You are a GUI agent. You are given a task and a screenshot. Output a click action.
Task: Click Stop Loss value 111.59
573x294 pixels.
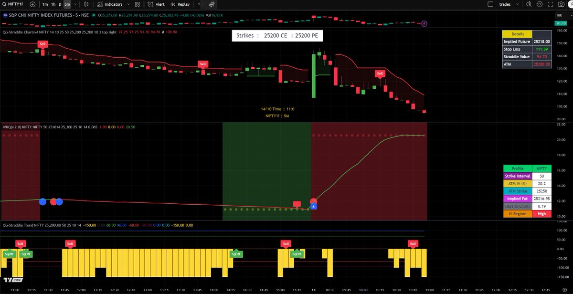click(541, 49)
